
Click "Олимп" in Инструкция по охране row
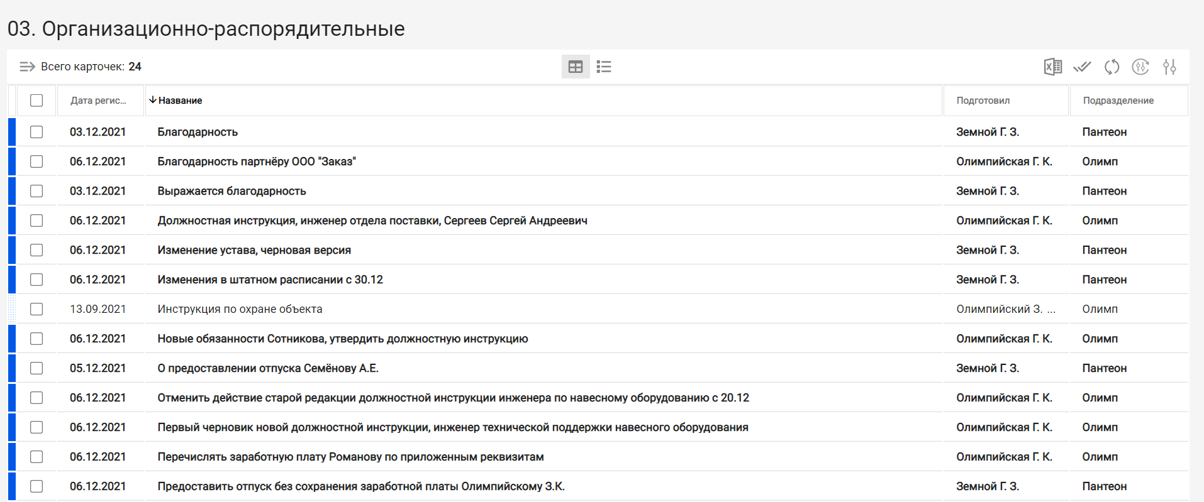click(1100, 309)
